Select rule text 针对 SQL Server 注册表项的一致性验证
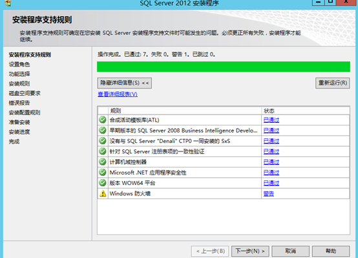The height and width of the screenshot is (258, 358). [x=157, y=151]
